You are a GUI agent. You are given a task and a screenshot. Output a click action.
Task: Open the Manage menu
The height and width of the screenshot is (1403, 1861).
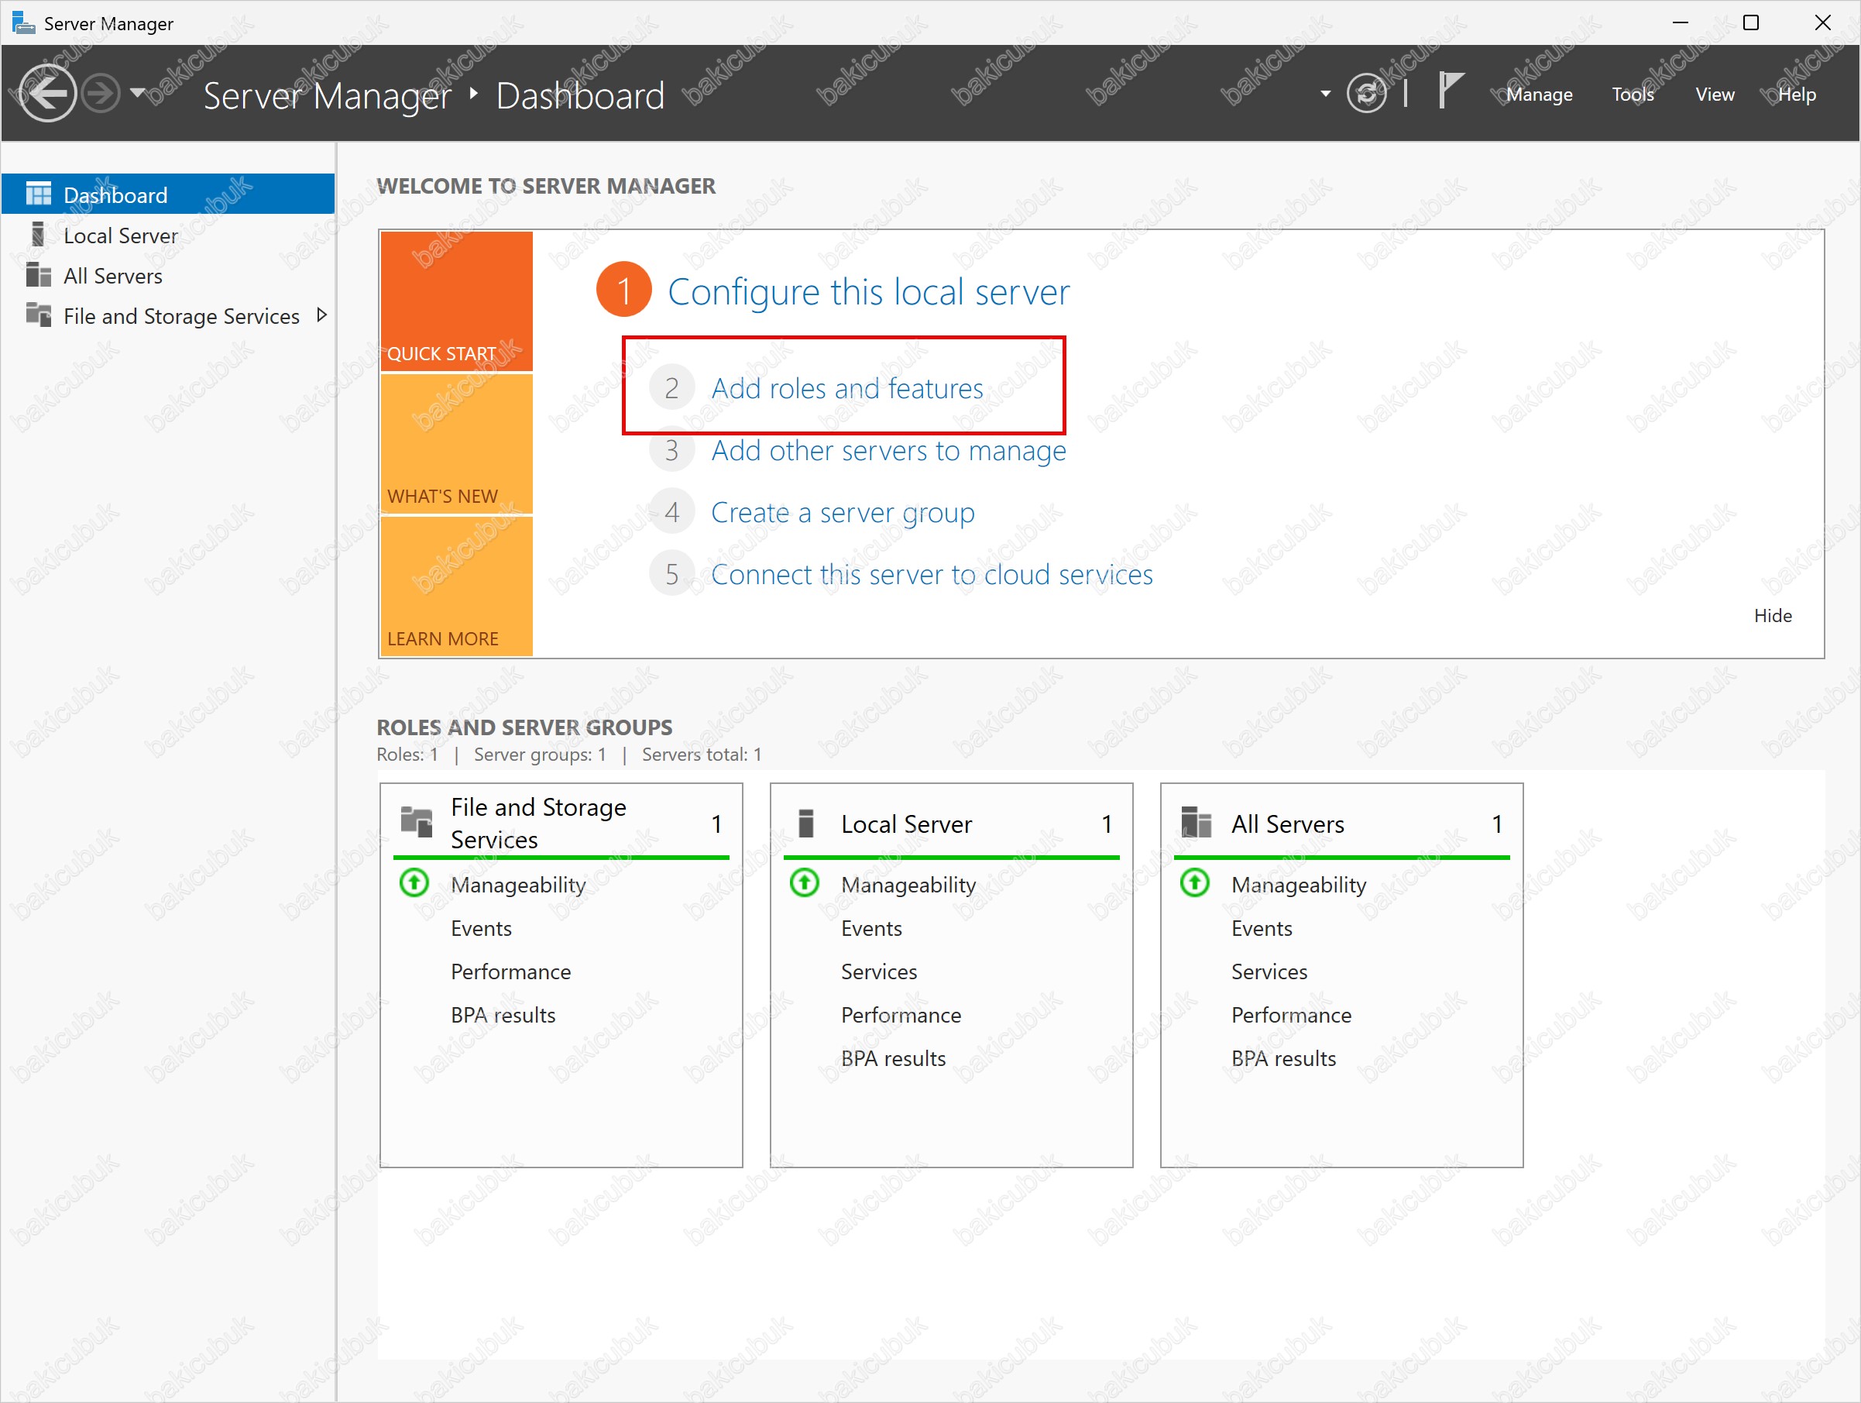coord(1539,95)
